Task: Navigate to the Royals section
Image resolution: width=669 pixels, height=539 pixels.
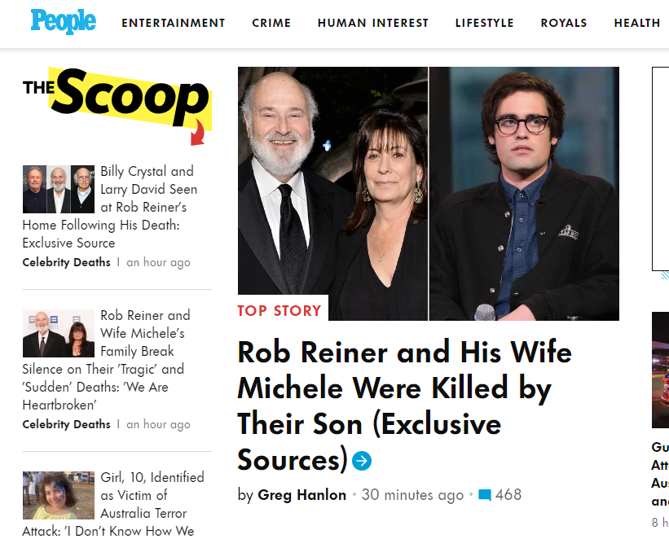Action: [563, 23]
